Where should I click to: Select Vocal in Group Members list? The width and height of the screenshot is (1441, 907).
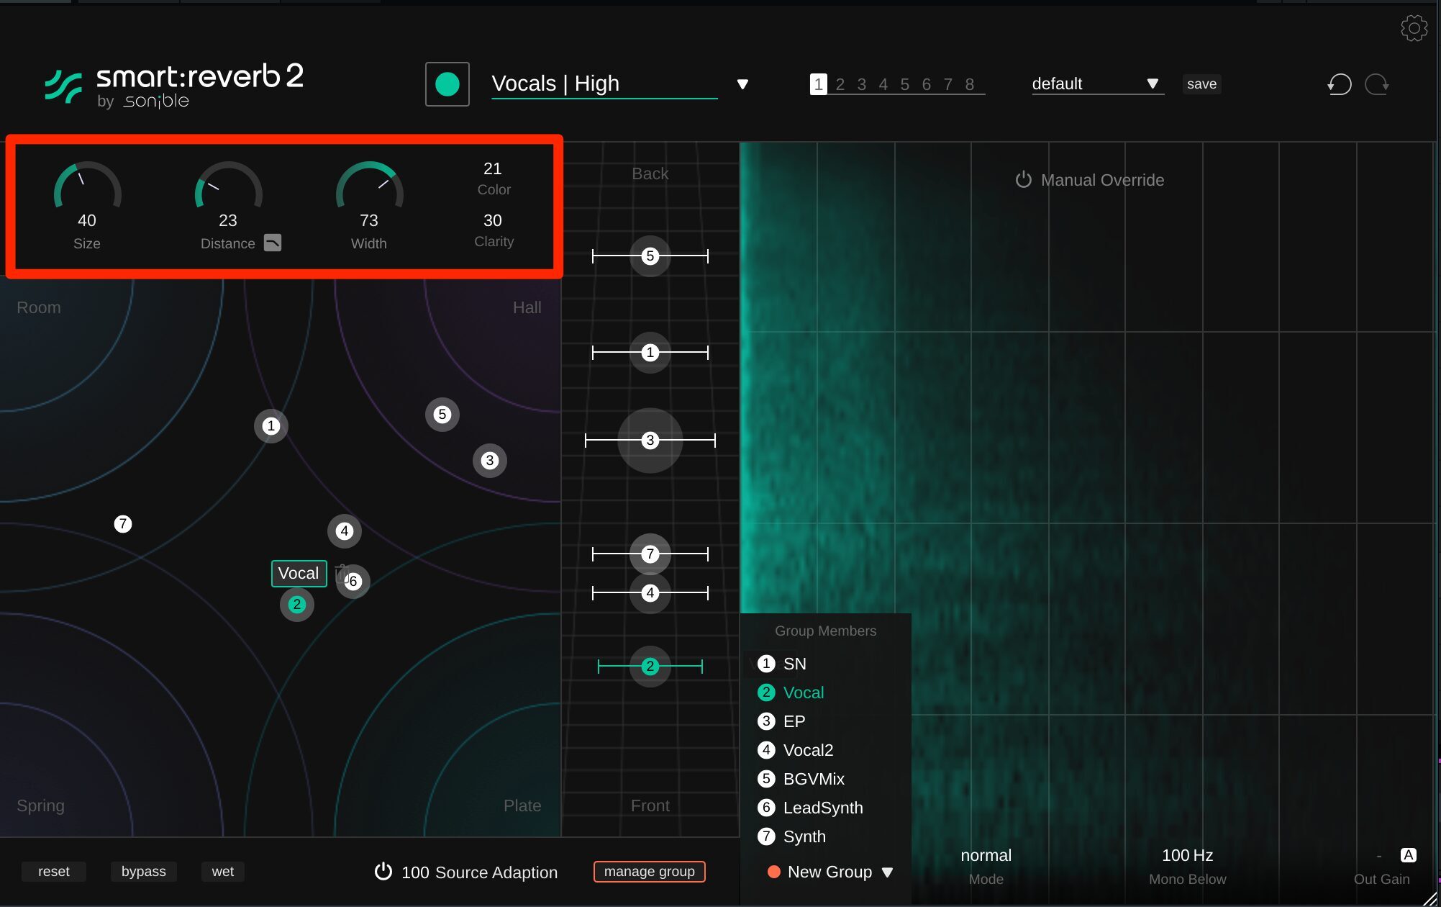point(791,692)
